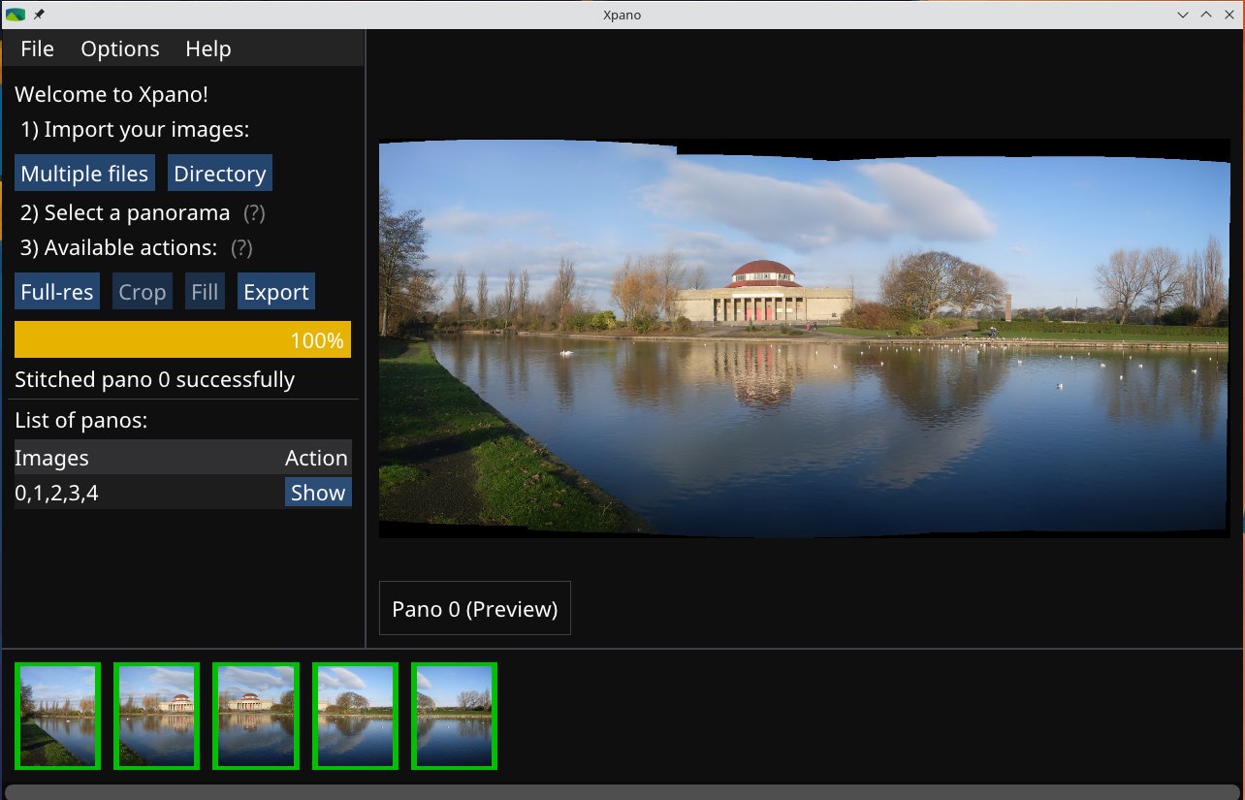Choose the Fill action
The height and width of the screenshot is (800, 1245).
click(x=205, y=292)
